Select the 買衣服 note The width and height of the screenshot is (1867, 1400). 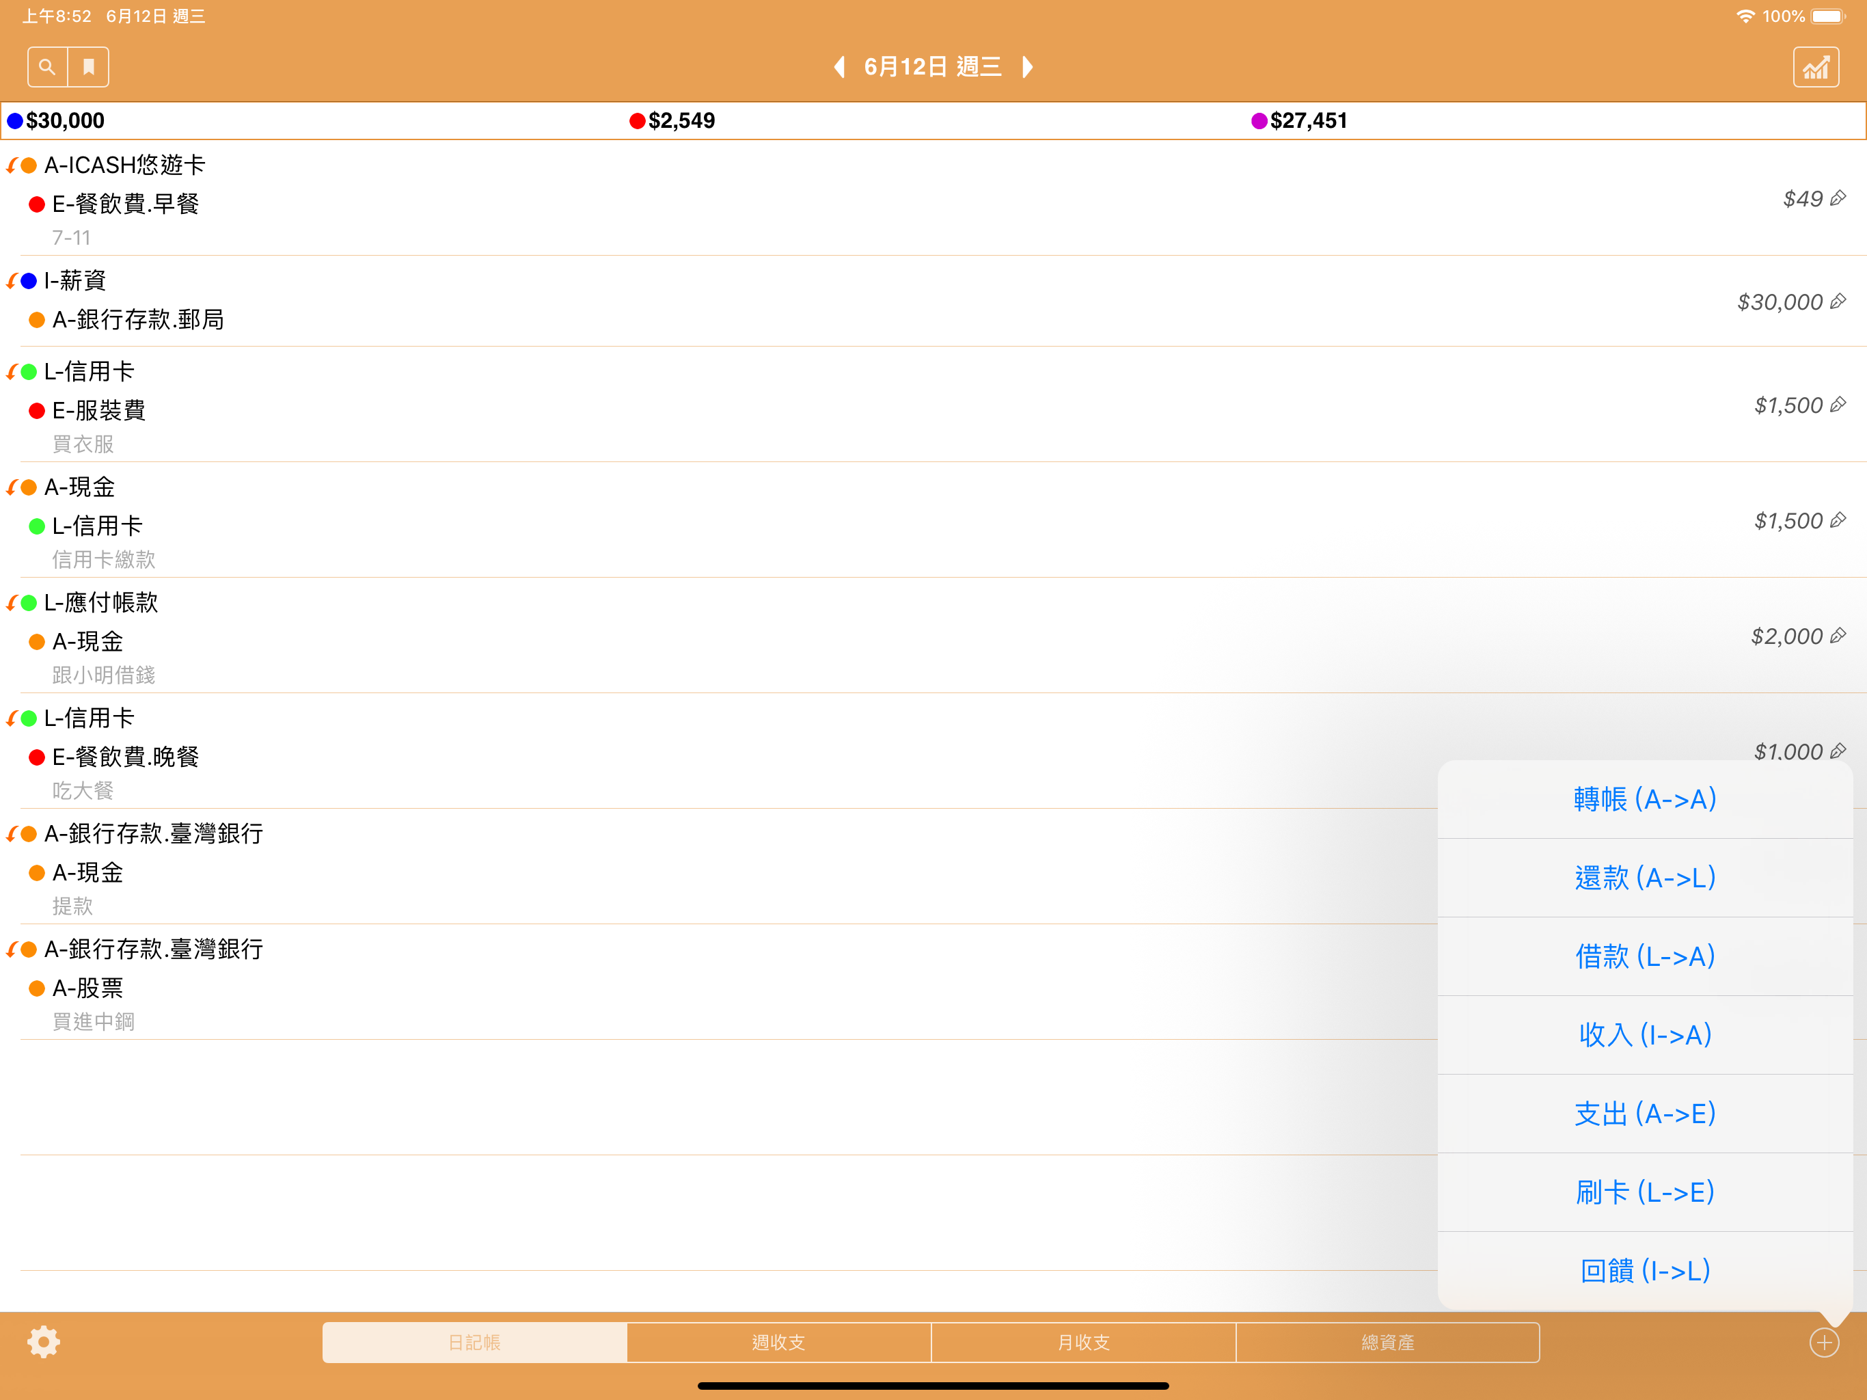[x=83, y=444]
